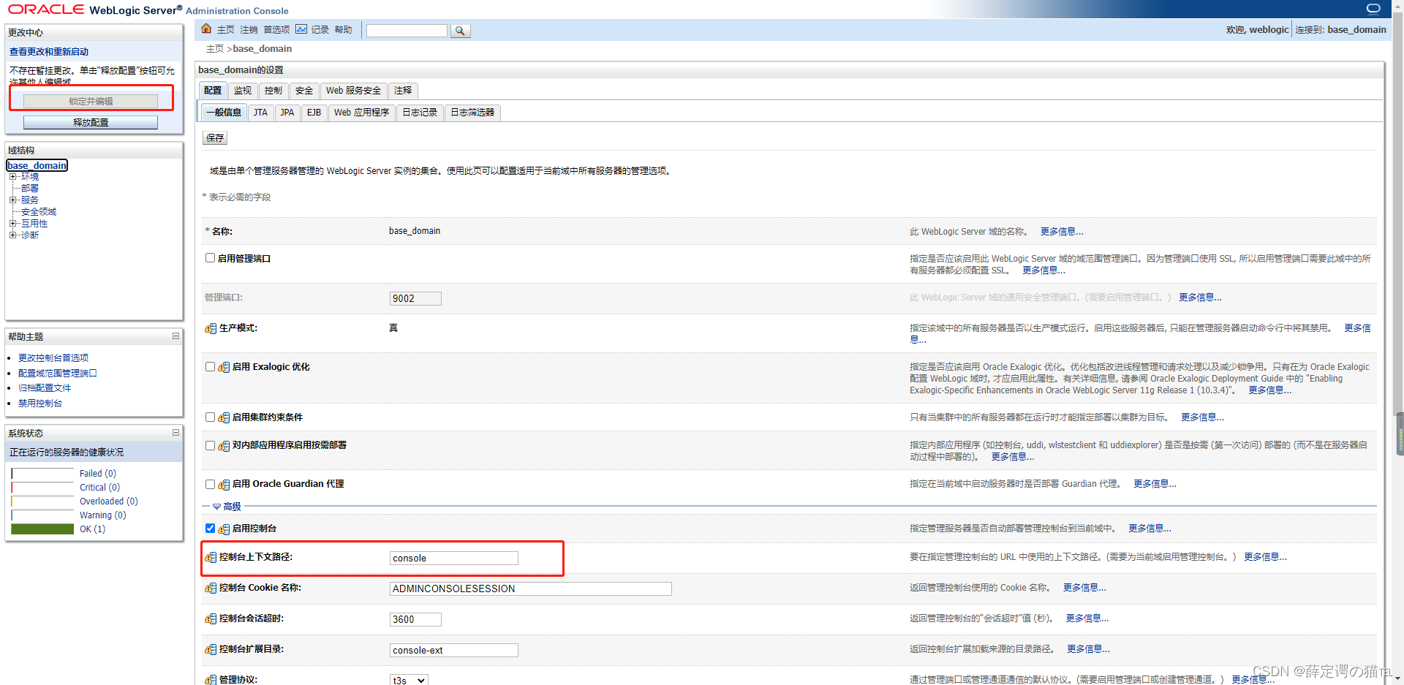The height and width of the screenshot is (685, 1404).
Task: Untick the 启用控制台 checkbox
Action: pos(210,528)
